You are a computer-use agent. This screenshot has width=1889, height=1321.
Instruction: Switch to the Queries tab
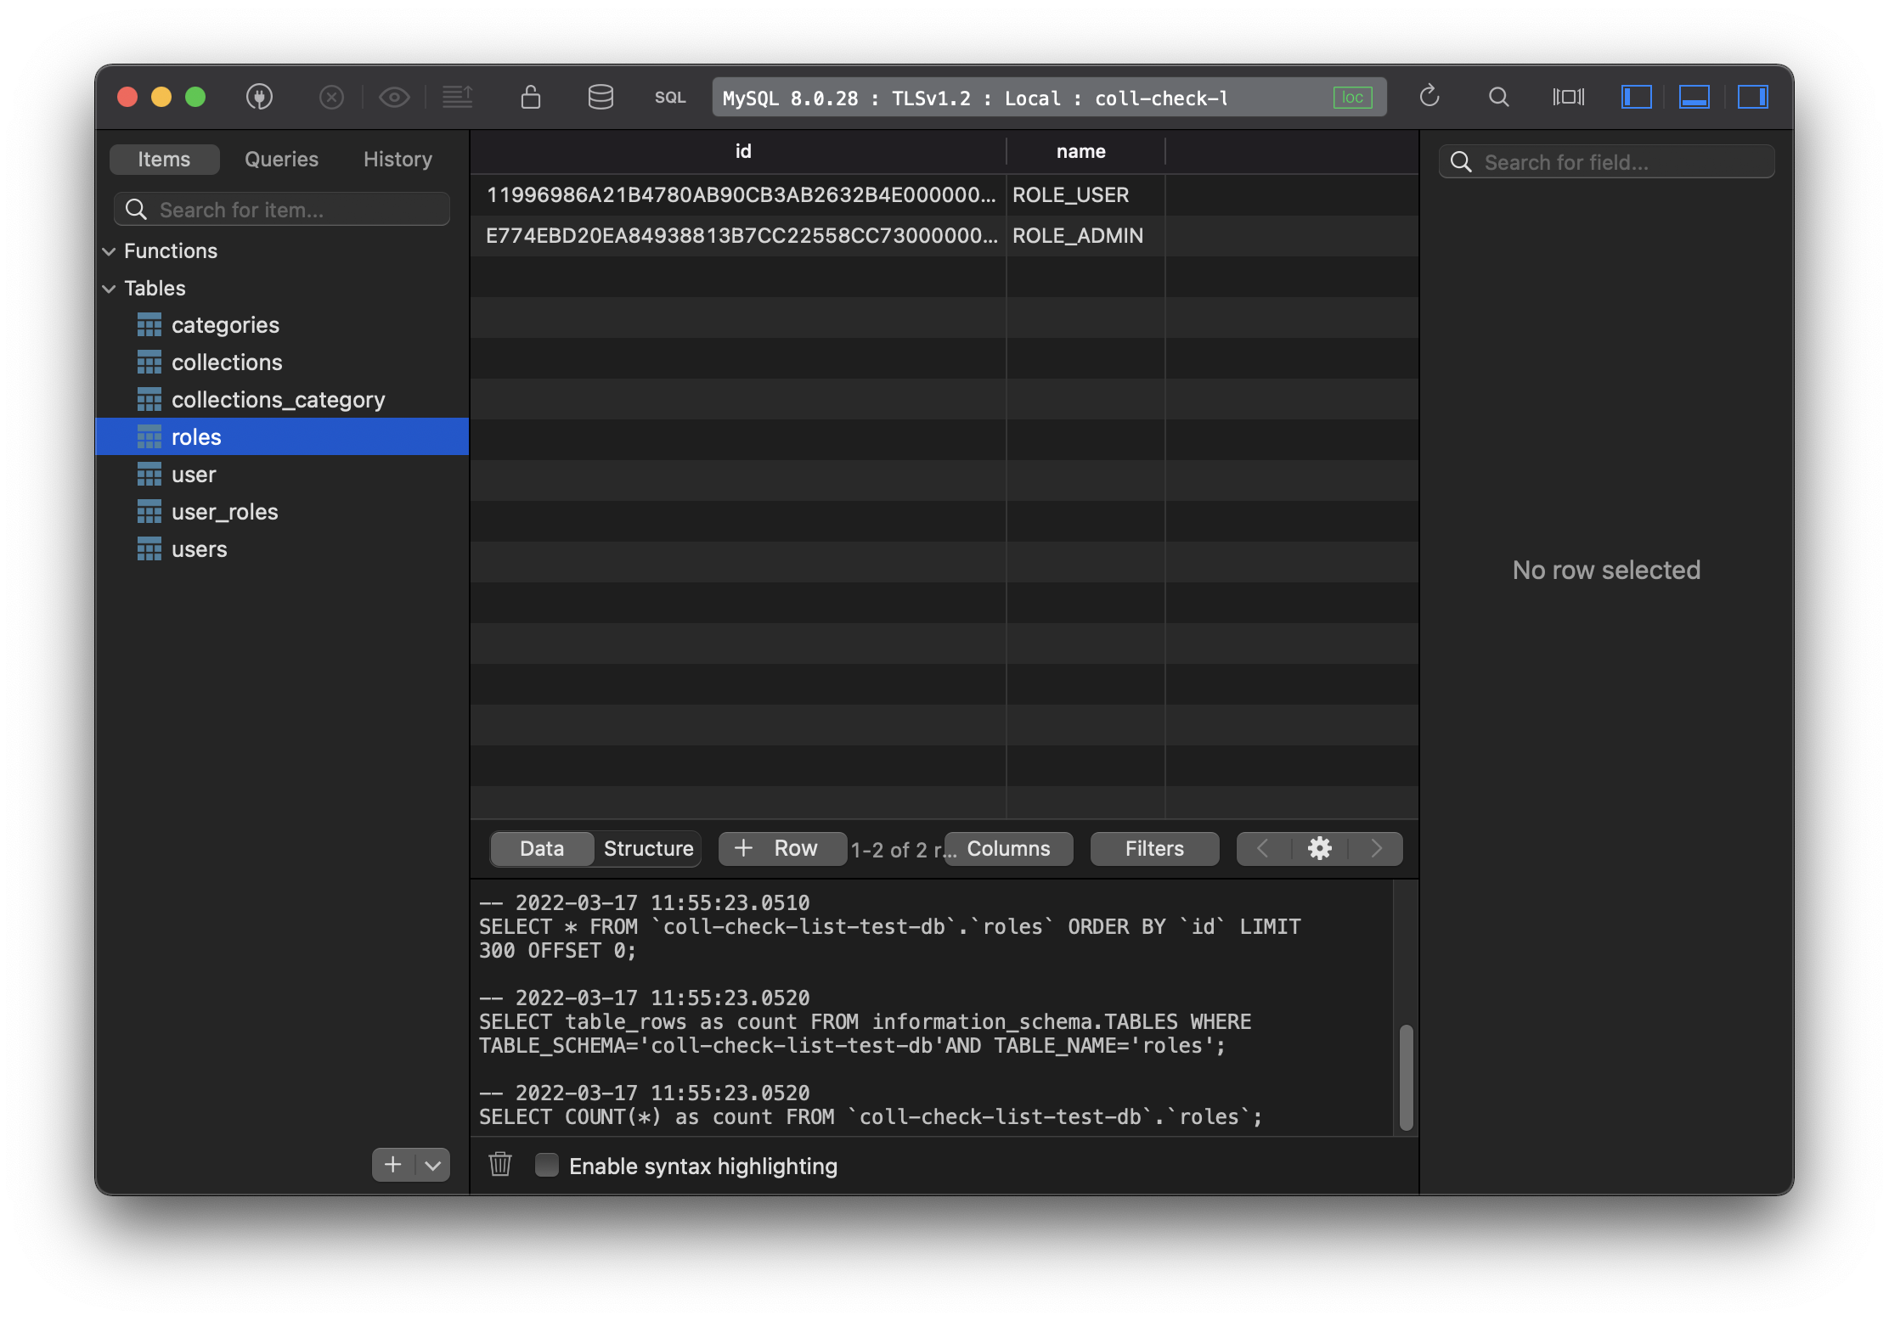281,159
